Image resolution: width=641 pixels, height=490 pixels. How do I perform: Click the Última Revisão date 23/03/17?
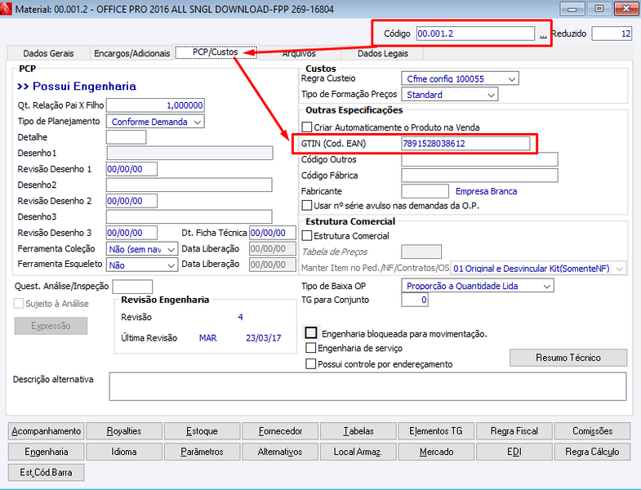pos(263,338)
